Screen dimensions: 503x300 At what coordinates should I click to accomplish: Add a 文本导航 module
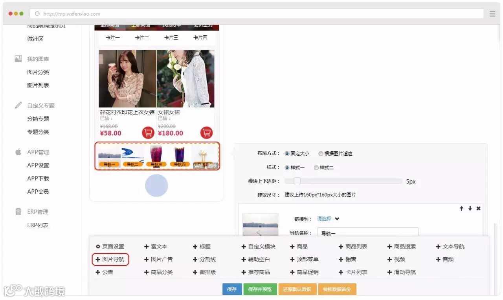[450, 246]
